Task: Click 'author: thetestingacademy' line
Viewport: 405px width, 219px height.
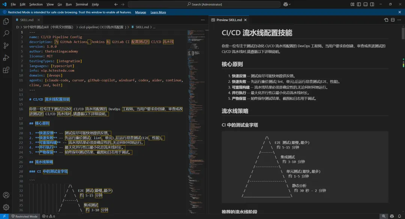Action: [54, 51]
